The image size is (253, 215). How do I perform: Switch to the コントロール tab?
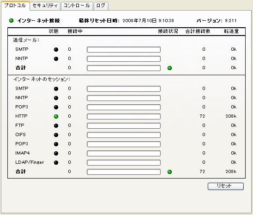click(77, 6)
